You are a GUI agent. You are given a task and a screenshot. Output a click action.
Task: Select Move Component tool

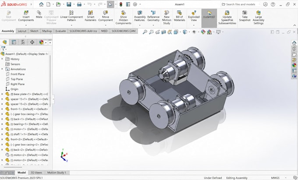tap(106, 16)
